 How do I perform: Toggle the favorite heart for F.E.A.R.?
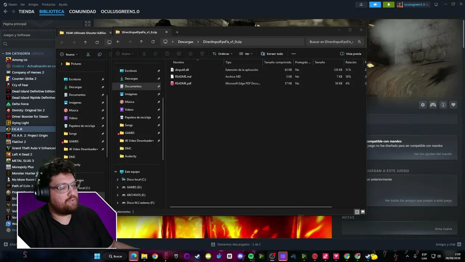tap(453, 105)
